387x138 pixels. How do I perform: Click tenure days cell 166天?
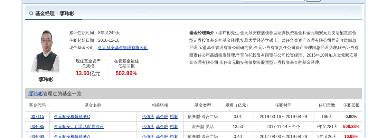[327, 117]
